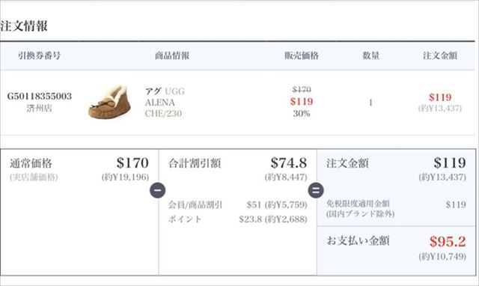Click the CHE/230 color and size text
This screenshot has width=479, height=286.
[x=163, y=113]
